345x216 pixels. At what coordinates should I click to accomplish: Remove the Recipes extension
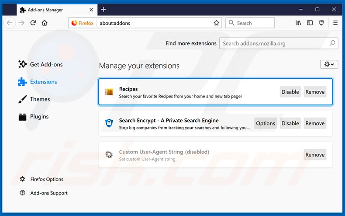315,92
